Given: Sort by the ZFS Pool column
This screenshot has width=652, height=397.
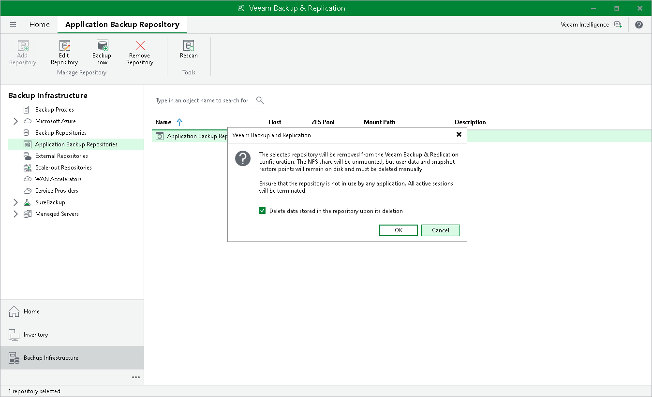Looking at the screenshot, I should [323, 122].
